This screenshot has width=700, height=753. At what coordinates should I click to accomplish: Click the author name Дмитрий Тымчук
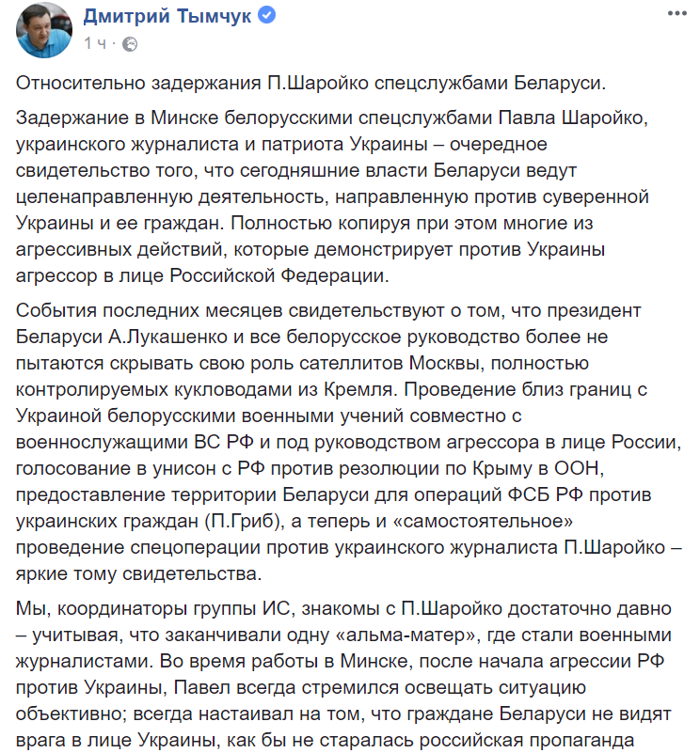click(167, 17)
